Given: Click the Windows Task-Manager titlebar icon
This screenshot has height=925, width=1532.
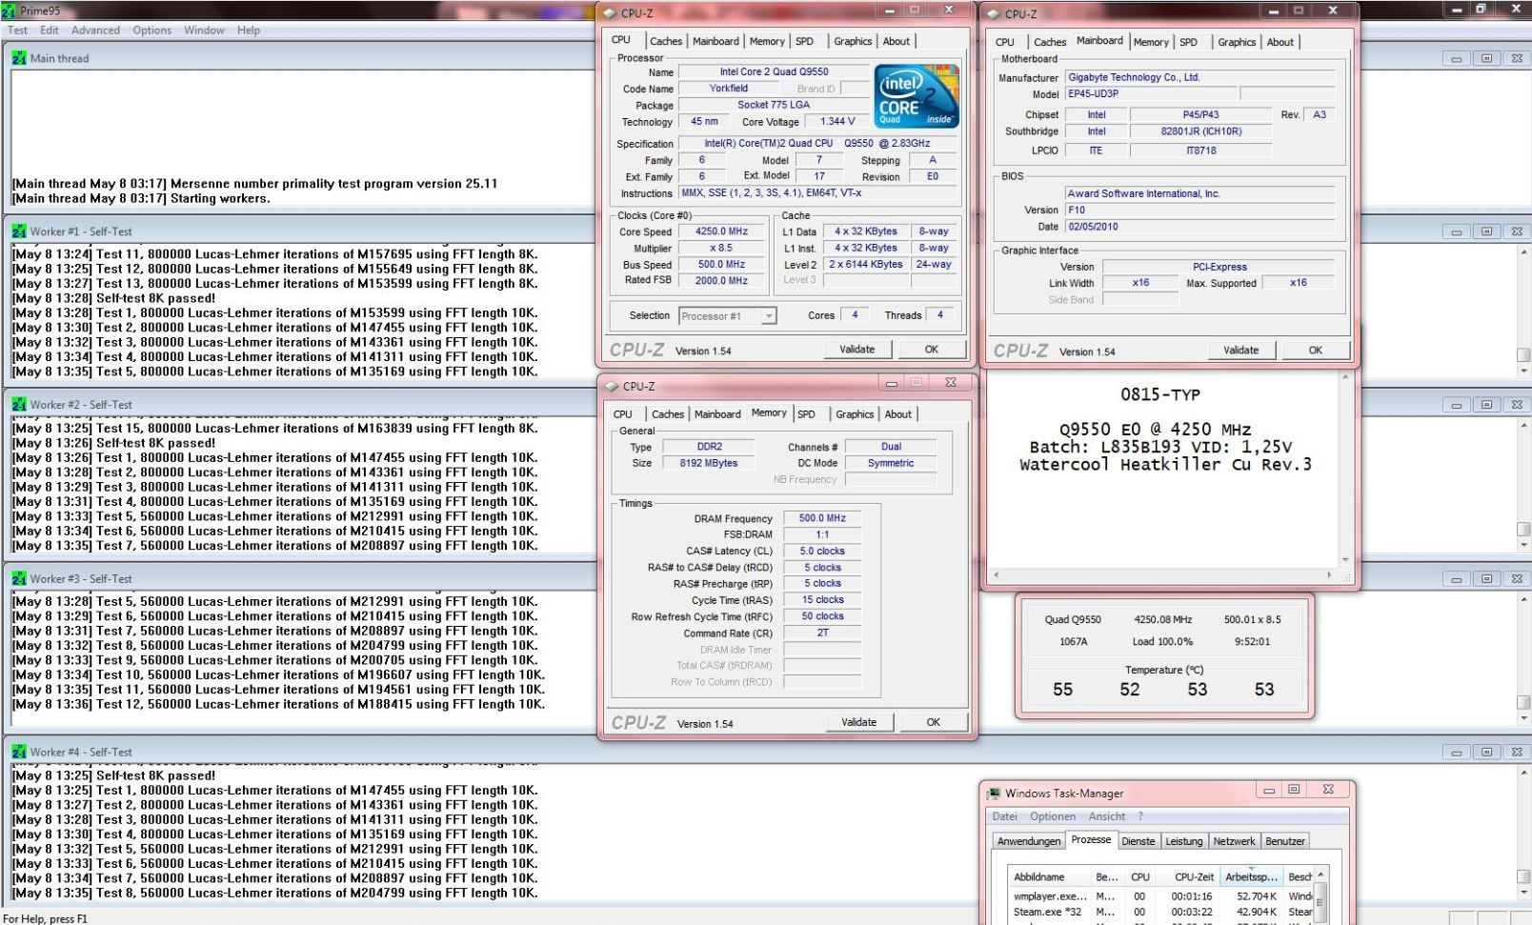Looking at the screenshot, I should tap(995, 793).
